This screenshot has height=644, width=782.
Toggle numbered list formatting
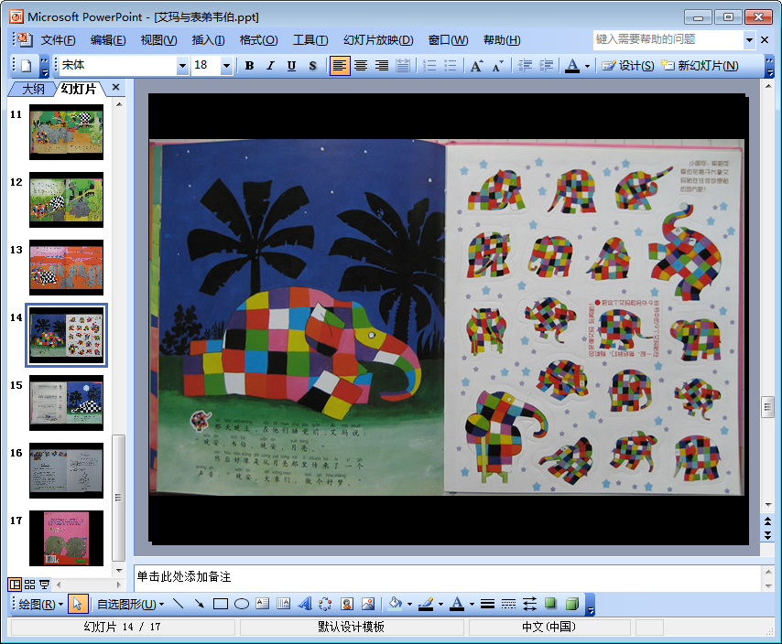[x=429, y=66]
